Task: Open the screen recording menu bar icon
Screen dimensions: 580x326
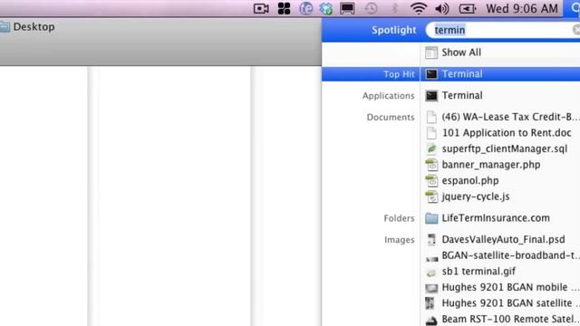Action: pyautogui.click(x=261, y=8)
